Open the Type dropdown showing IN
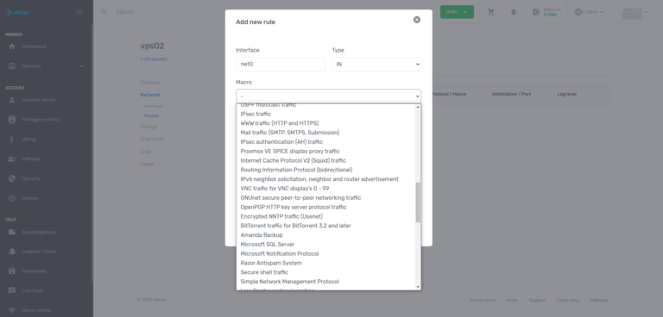663x317 pixels. [376, 64]
